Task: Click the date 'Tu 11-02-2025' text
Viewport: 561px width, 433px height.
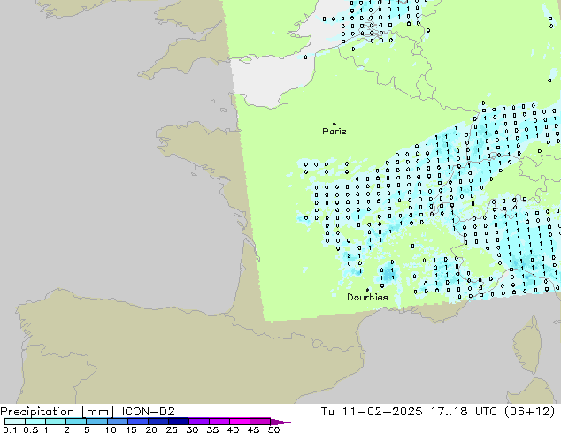Action: 372,412
